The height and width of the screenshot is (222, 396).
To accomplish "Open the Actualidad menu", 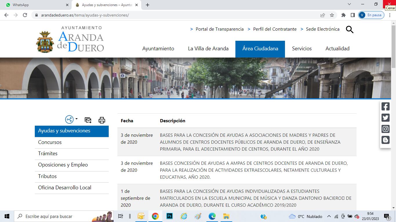I will click(337, 49).
